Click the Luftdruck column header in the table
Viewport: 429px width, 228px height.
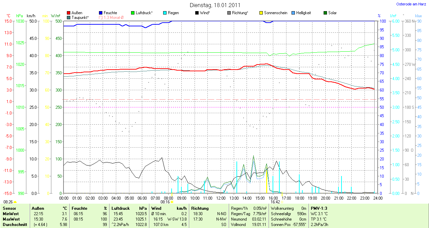121,208
